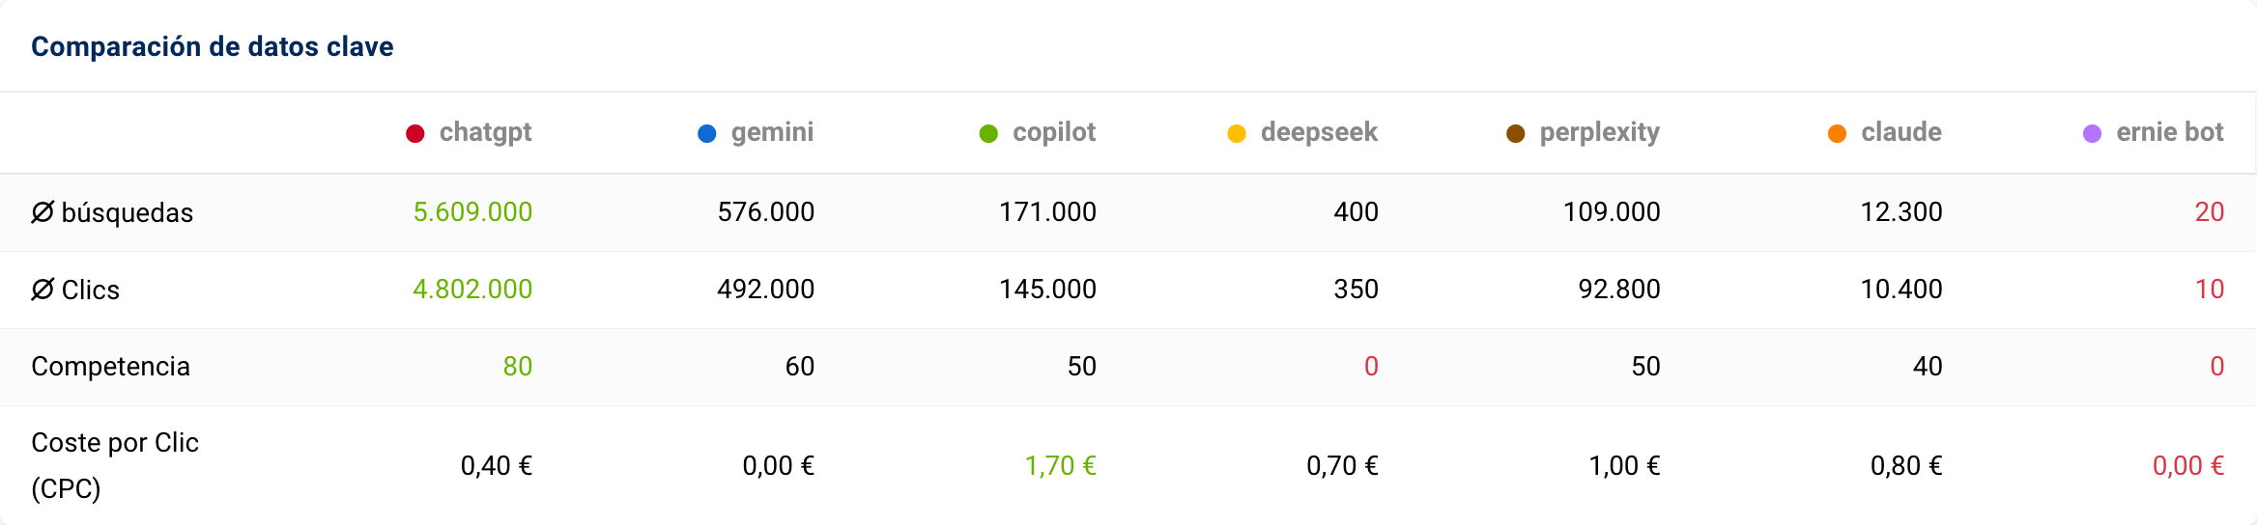Click the Comparación de datos clave title

213,46
